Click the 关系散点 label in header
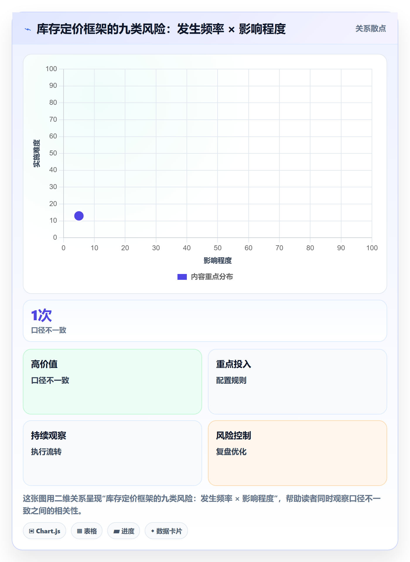Viewport: 410px width, 562px height. 370,29
